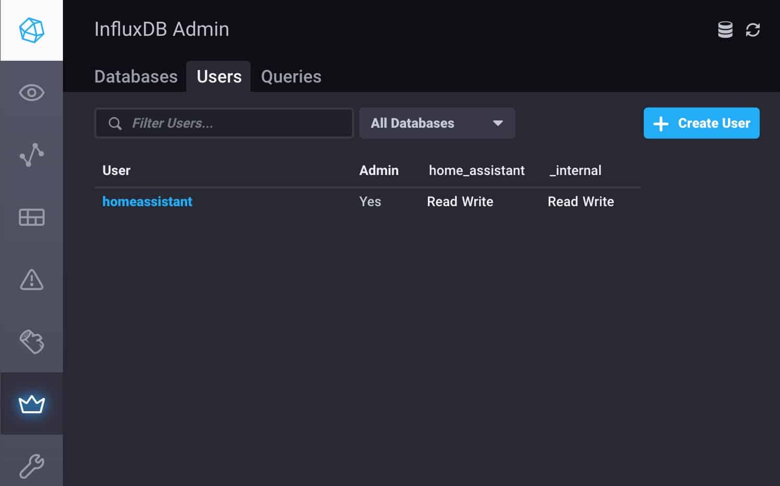This screenshot has width=780, height=486.
Task: Open the Log Viewer icon
Action: [x=32, y=342]
